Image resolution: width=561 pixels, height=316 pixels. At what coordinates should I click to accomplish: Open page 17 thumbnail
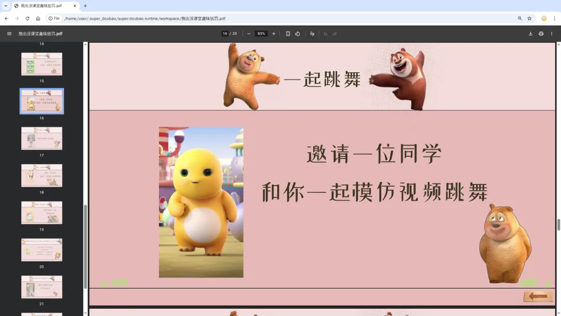pyautogui.click(x=42, y=138)
